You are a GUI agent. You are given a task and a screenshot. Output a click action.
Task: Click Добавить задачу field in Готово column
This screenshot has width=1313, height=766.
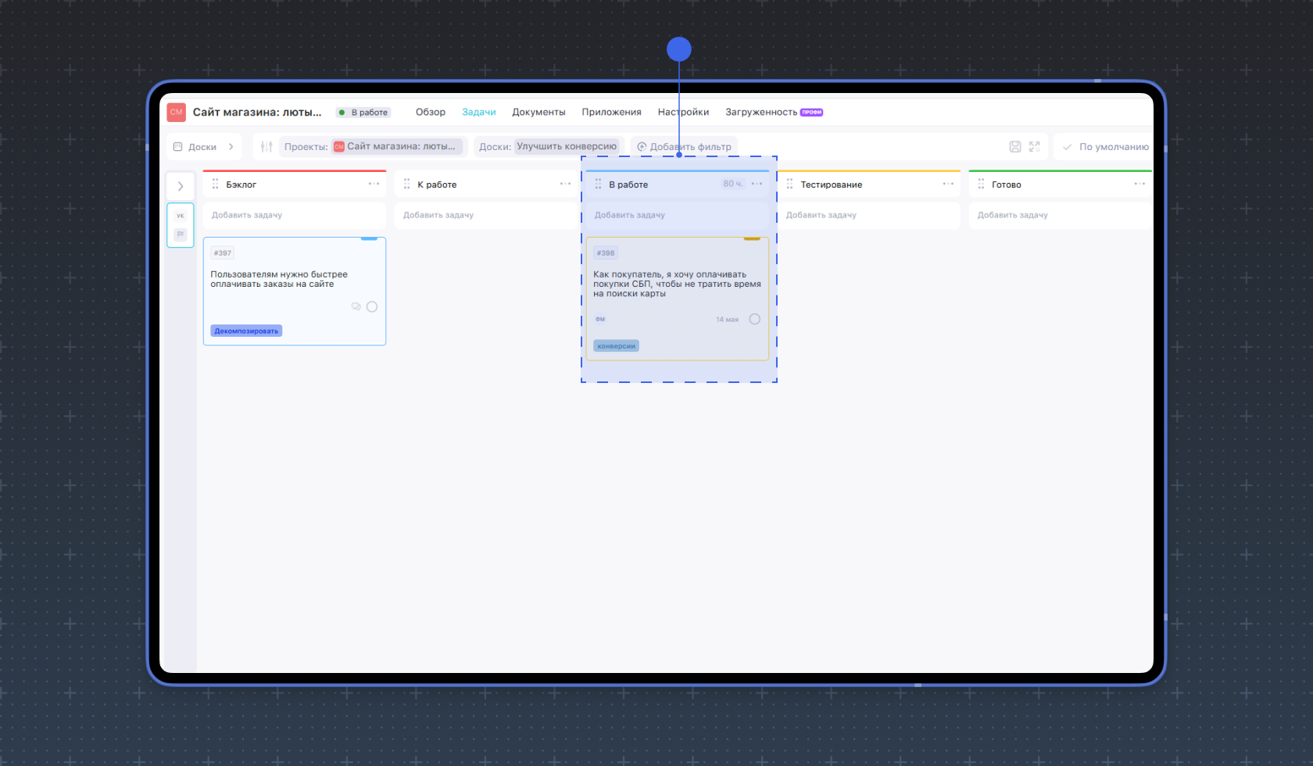tap(1012, 215)
